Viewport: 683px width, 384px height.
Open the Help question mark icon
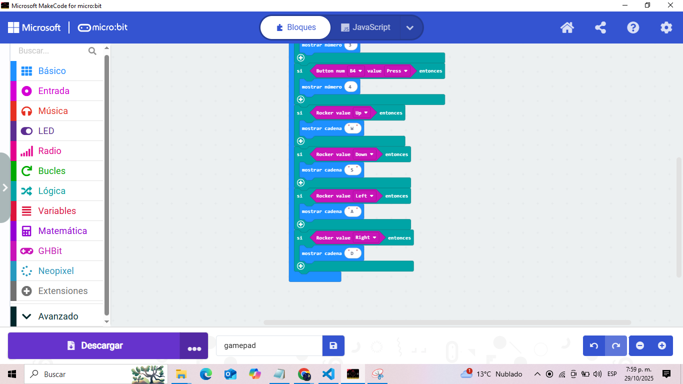[633, 27]
